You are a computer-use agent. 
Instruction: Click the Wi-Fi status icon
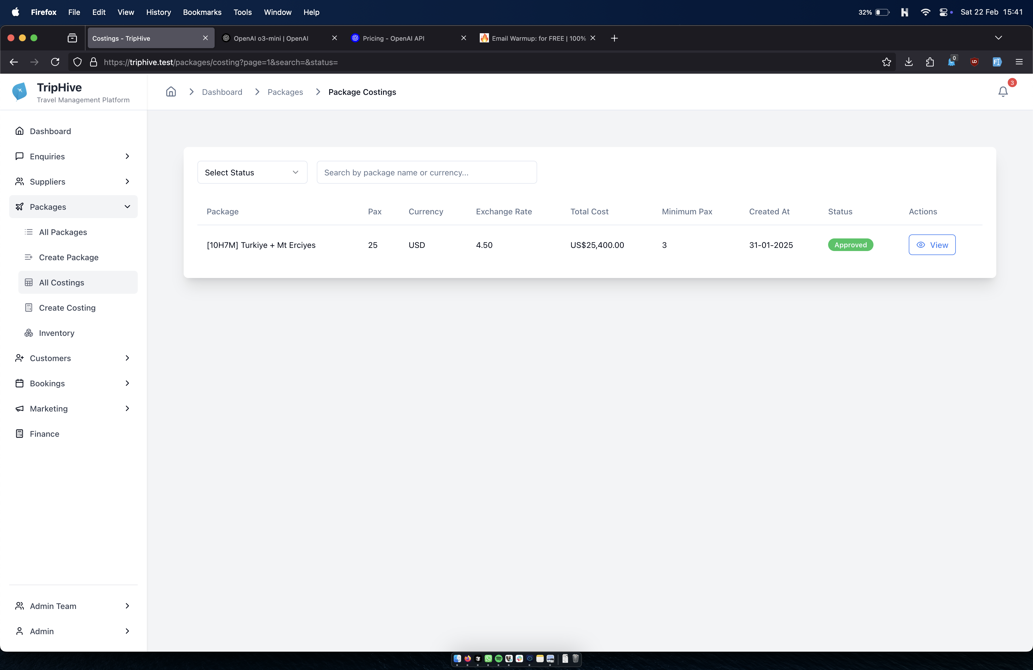[x=925, y=12]
